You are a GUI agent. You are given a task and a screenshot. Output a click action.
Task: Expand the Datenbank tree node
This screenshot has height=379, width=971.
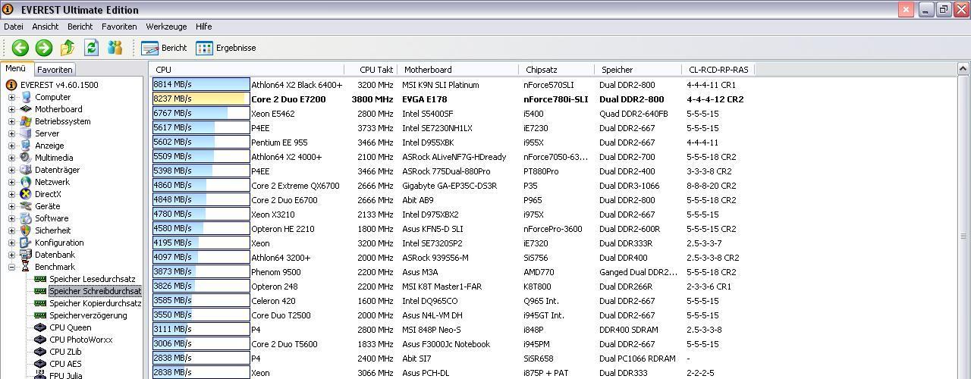(11, 255)
